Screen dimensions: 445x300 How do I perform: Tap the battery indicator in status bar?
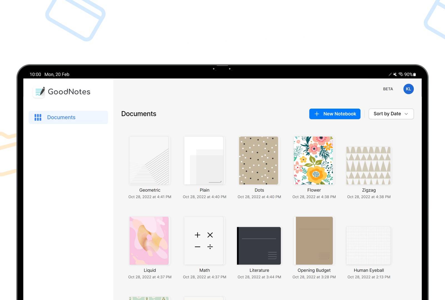(414, 74)
